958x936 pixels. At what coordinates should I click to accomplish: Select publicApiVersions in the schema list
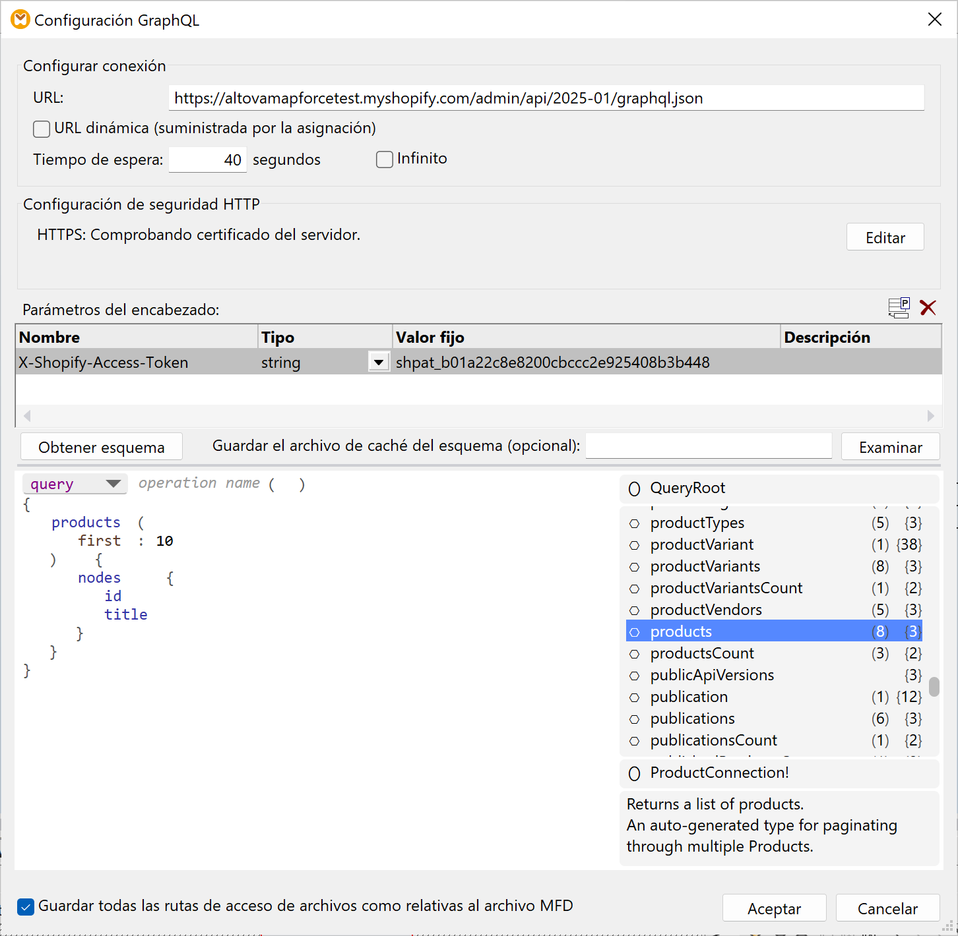[712, 675]
